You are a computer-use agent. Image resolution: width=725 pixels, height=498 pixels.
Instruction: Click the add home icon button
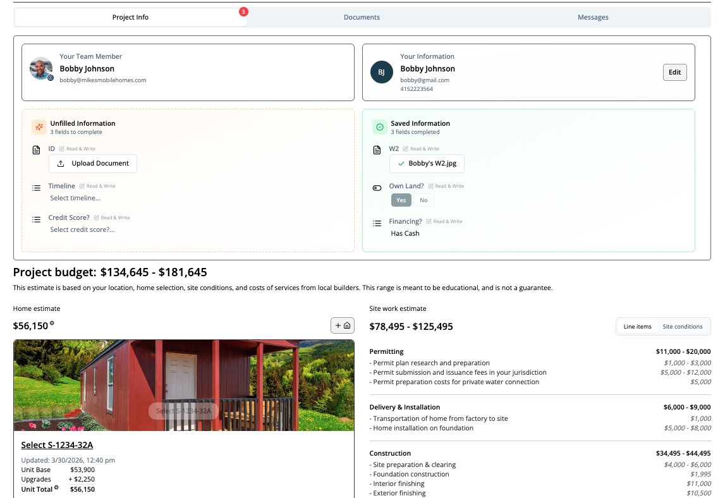(342, 325)
